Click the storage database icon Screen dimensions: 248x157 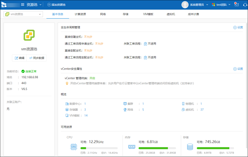[x=190, y=147]
